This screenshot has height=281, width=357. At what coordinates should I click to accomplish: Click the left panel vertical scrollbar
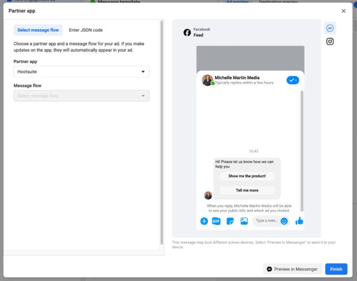(x=162, y=132)
